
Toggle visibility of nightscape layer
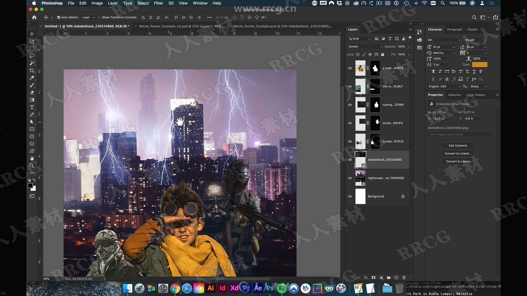tap(350, 178)
